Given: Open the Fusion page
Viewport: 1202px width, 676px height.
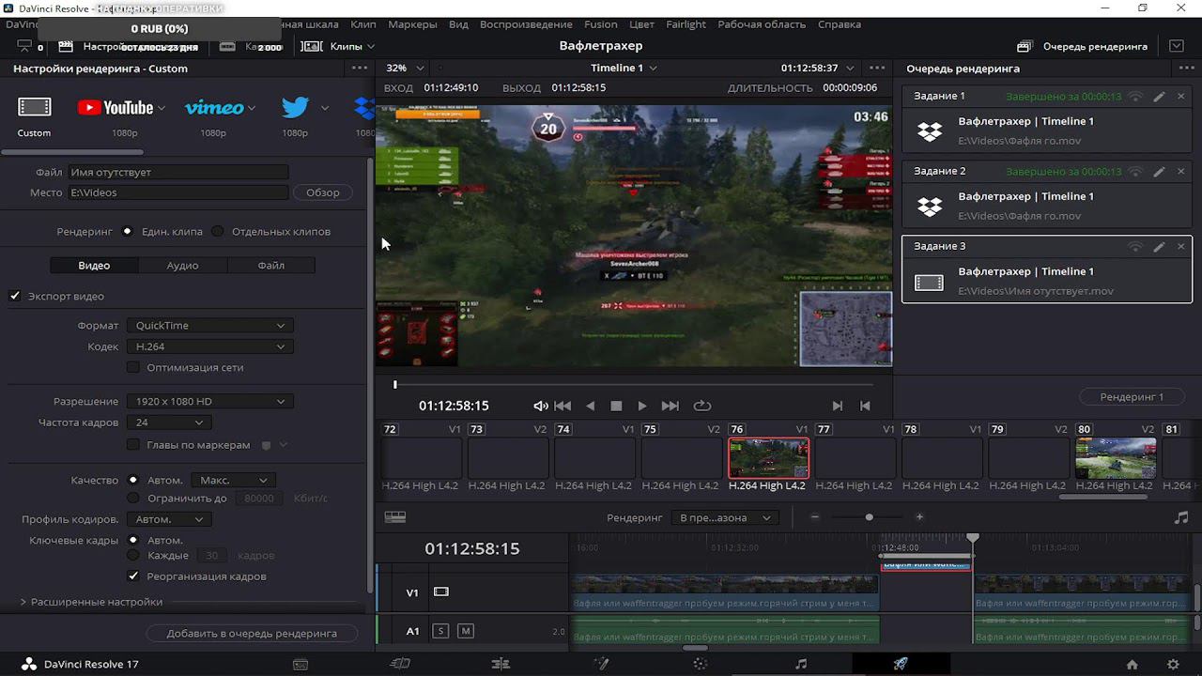Looking at the screenshot, I should pyautogui.click(x=601, y=664).
